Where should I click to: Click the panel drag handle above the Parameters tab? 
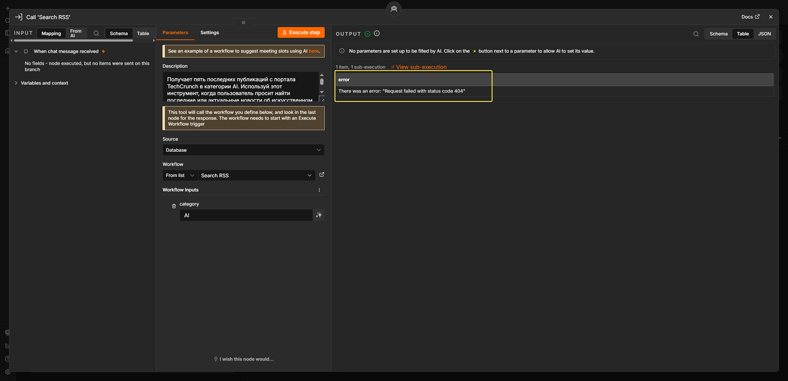pyautogui.click(x=244, y=23)
